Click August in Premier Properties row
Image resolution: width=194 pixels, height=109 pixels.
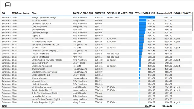177,102
